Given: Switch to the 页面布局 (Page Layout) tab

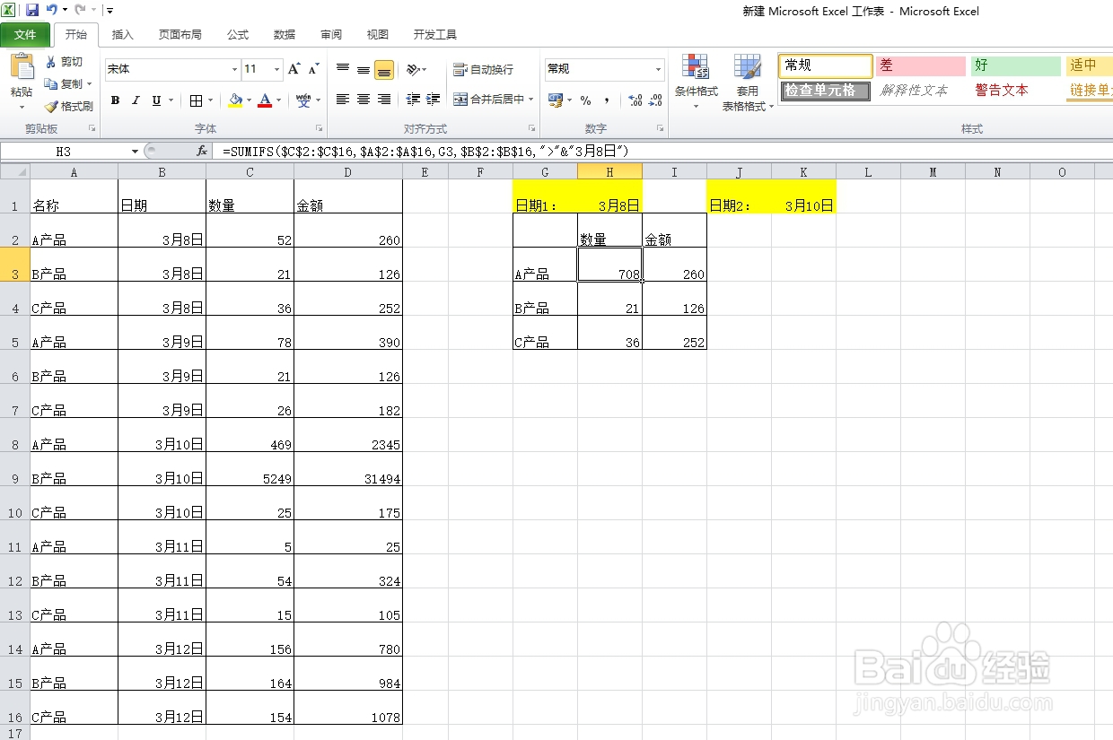Looking at the screenshot, I should pos(180,35).
